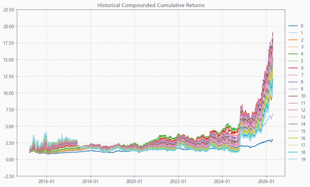Click cyan legend line for series 18
The width and height of the screenshot is (310, 187).
point(293,152)
